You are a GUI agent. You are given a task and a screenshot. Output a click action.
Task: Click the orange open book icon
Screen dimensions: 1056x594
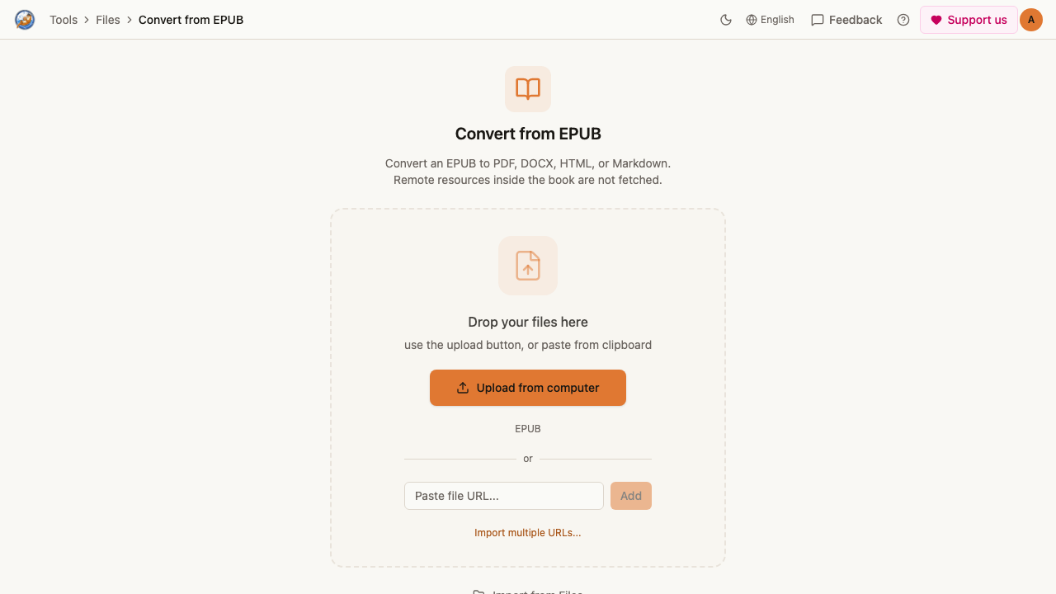528,89
